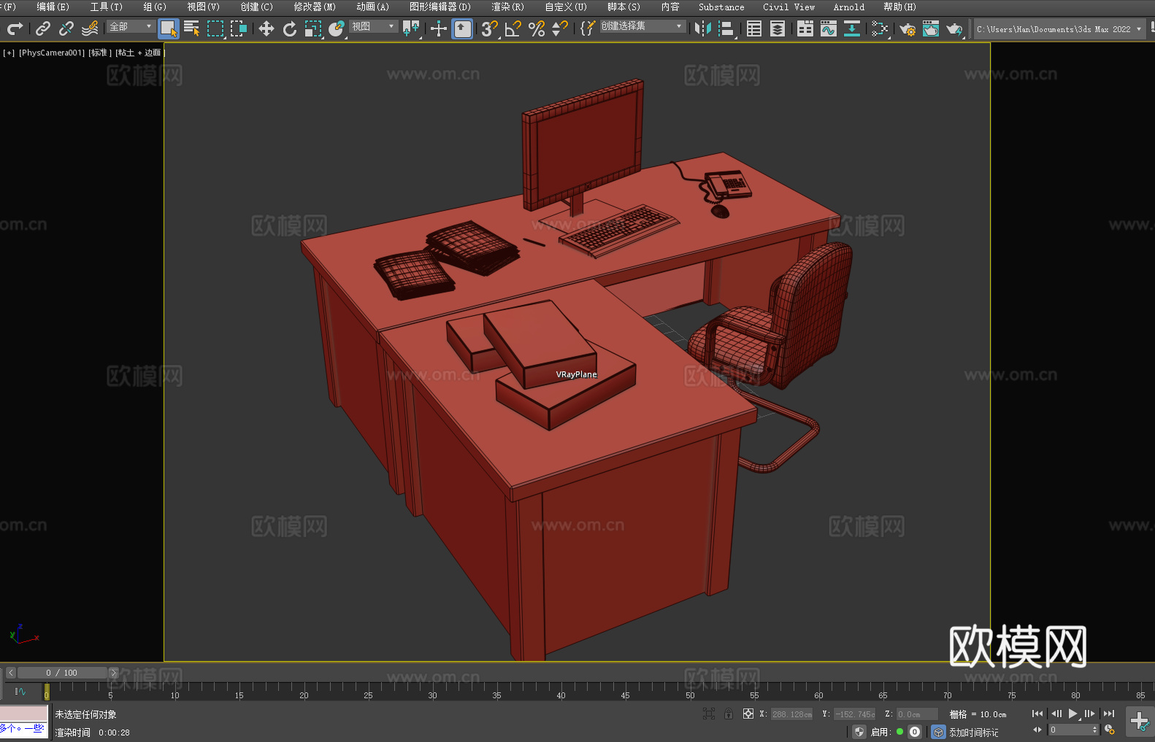Toggle keyboard shortcut override button
The image size is (1155, 742).
[x=462, y=28]
